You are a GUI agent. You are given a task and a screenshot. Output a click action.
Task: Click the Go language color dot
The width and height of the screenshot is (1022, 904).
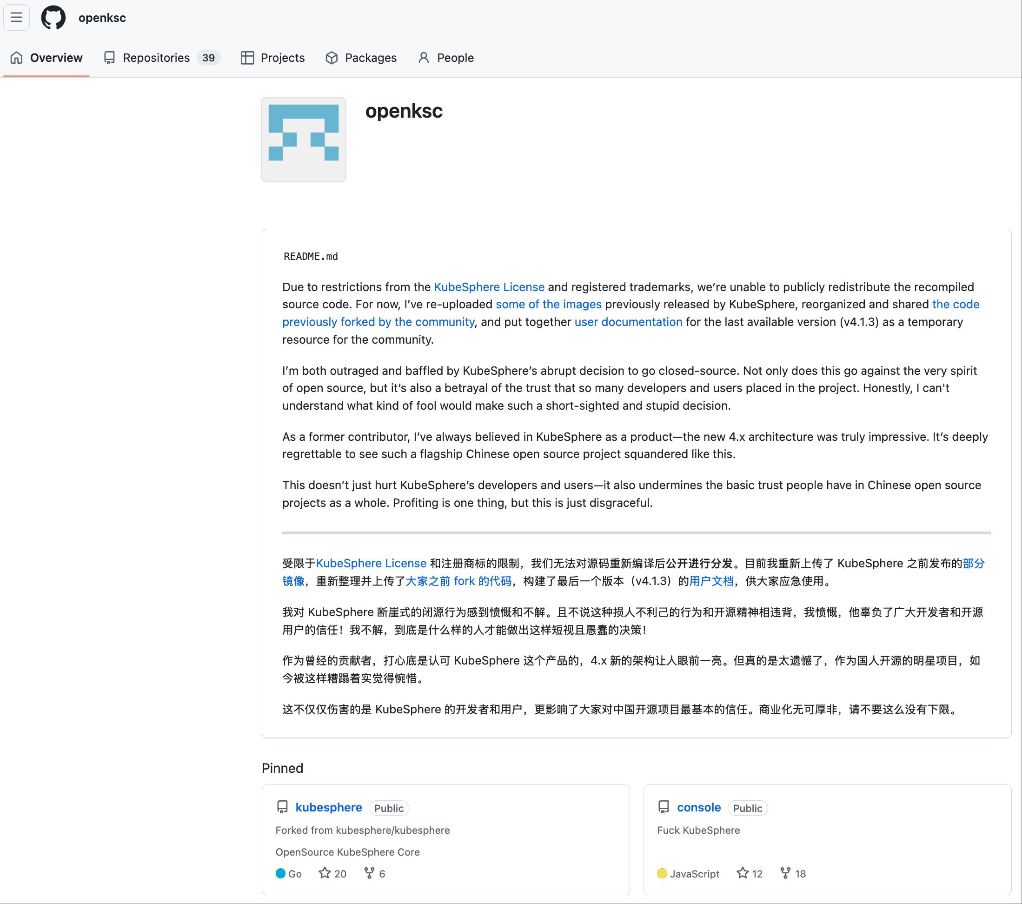coord(280,873)
